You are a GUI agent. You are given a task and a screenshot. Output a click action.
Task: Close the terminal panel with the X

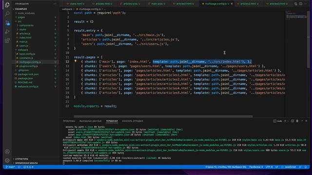tap(306, 121)
